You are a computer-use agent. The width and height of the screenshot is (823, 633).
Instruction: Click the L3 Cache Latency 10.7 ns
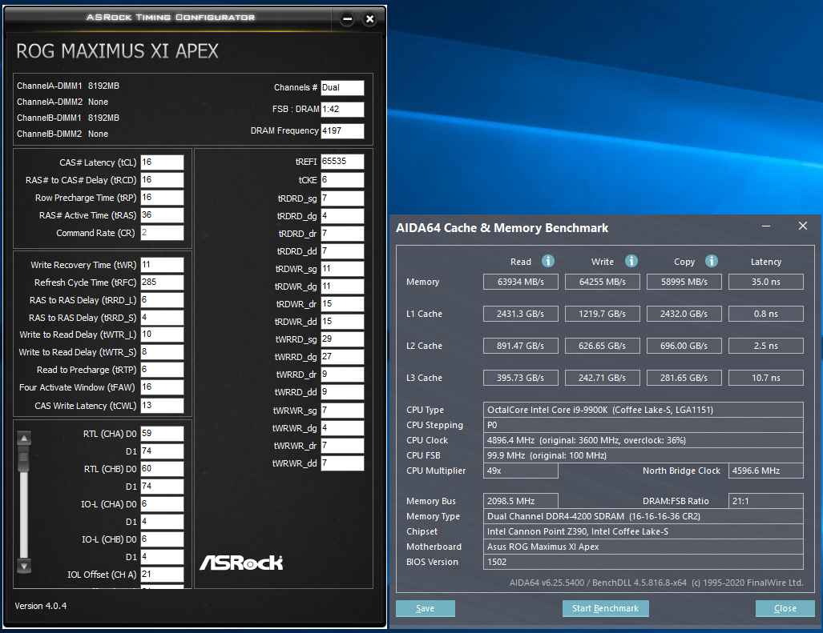click(766, 377)
